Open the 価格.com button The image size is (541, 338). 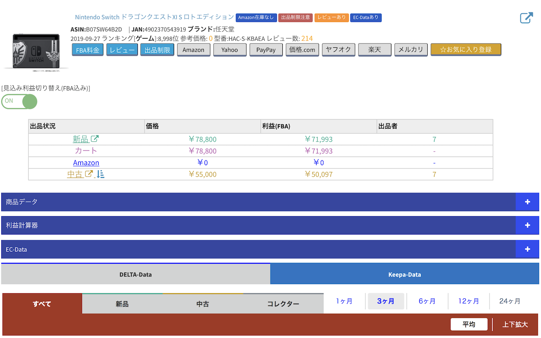302,49
